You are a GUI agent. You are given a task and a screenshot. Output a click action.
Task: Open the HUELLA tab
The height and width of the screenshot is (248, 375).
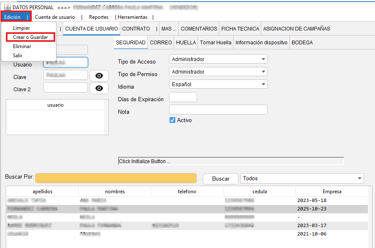tap(186, 43)
